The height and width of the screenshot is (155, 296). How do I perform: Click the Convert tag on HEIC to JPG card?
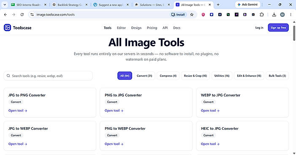click(209, 135)
